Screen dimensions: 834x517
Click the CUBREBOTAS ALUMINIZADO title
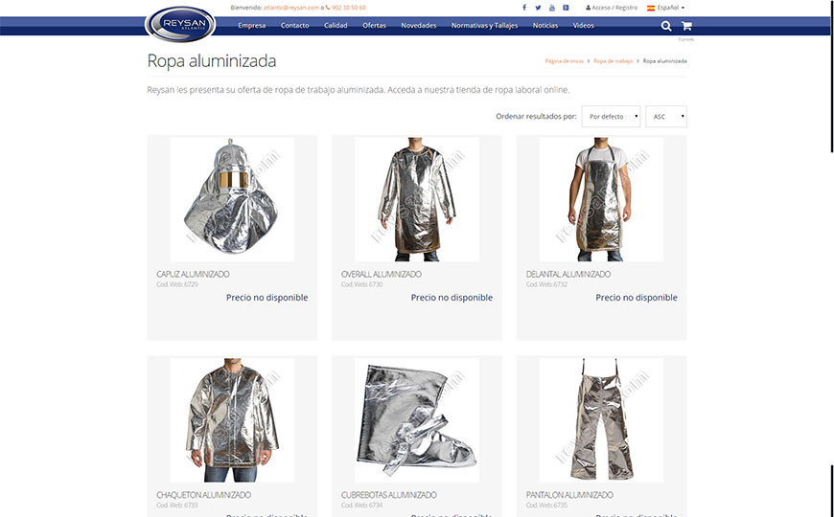(389, 495)
